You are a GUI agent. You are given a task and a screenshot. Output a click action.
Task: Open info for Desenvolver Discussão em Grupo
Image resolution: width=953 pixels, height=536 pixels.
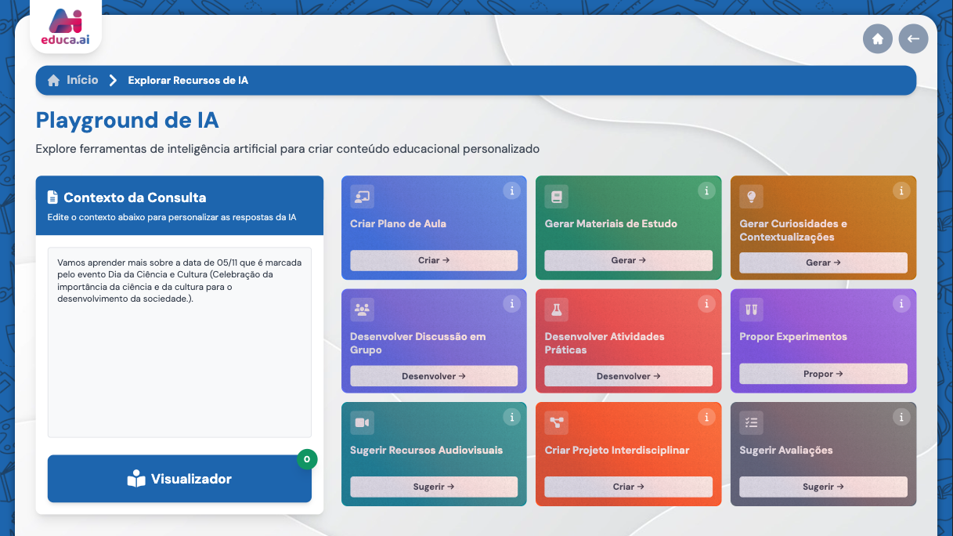coord(511,304)
